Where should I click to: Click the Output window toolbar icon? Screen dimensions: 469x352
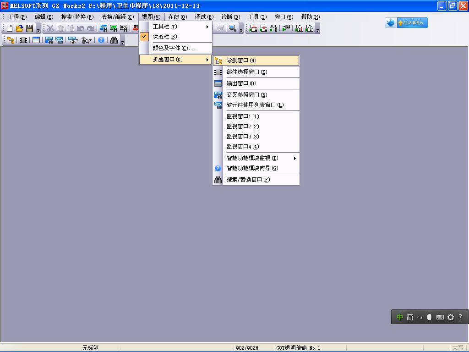pyautogui.click(x=36, y=40)
